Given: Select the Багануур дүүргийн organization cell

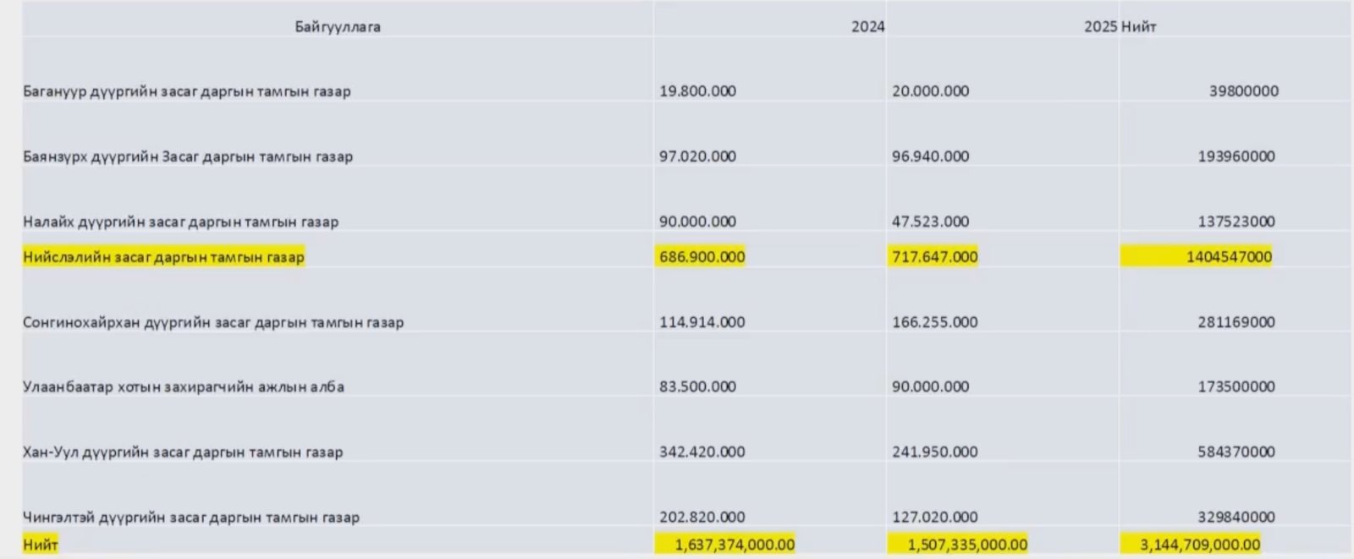Looking at the screenshot, I should pos(187,91).
